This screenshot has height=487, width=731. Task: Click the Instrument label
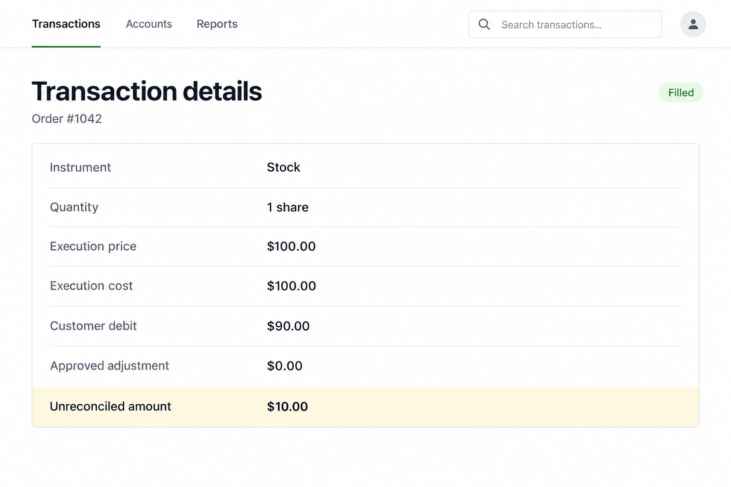tap(80, 167)
